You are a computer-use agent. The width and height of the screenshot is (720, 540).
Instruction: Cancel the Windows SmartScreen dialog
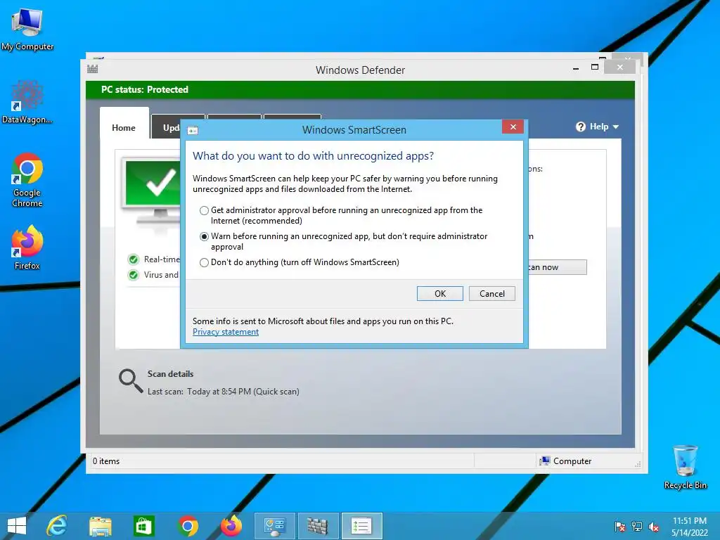491,294
